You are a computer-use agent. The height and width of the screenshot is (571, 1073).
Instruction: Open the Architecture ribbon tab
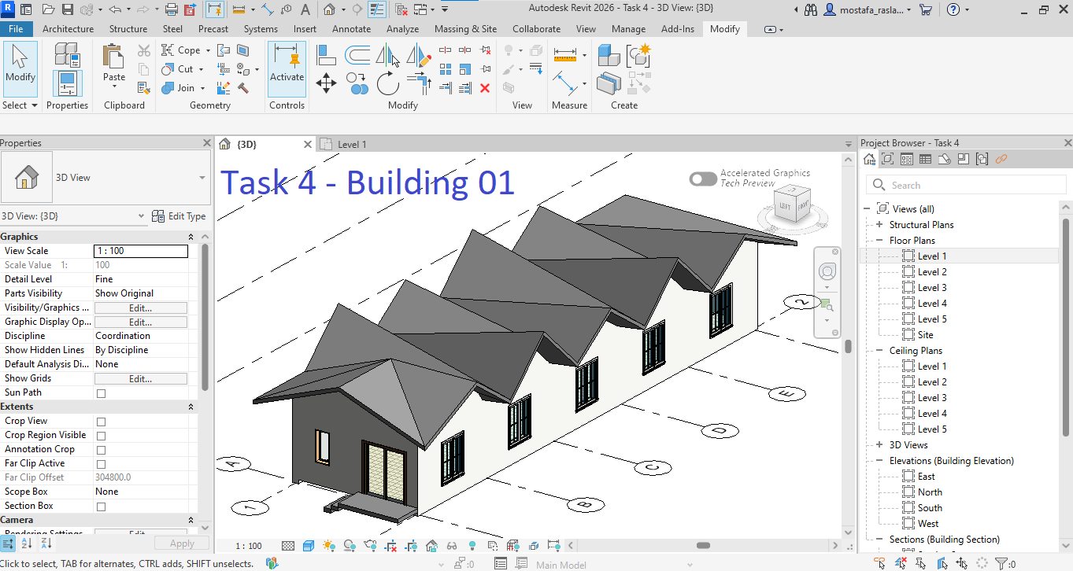[x=68, y=29]
